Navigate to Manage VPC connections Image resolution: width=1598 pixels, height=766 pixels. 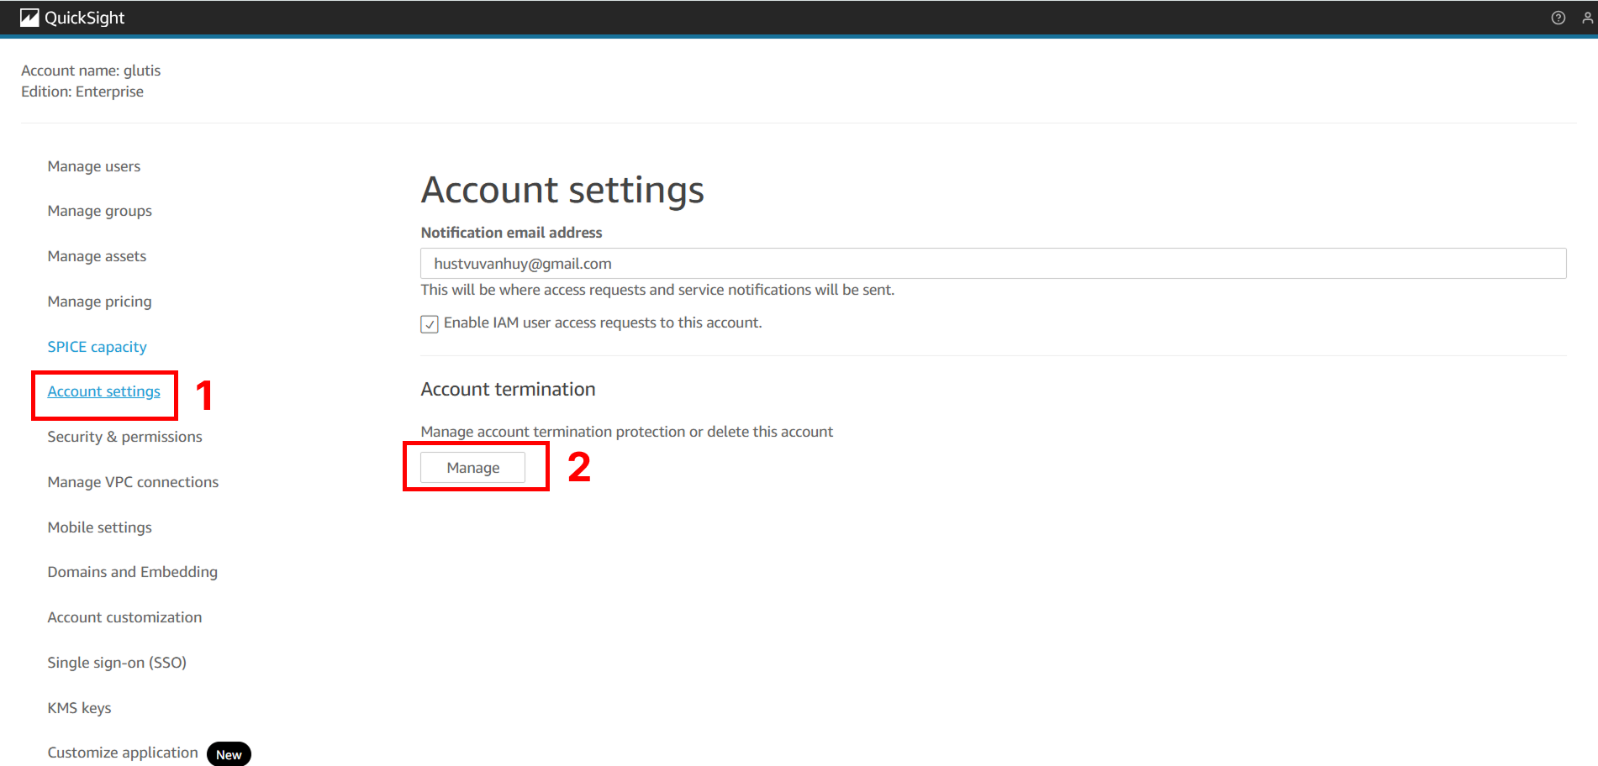[x=133, y=482]
